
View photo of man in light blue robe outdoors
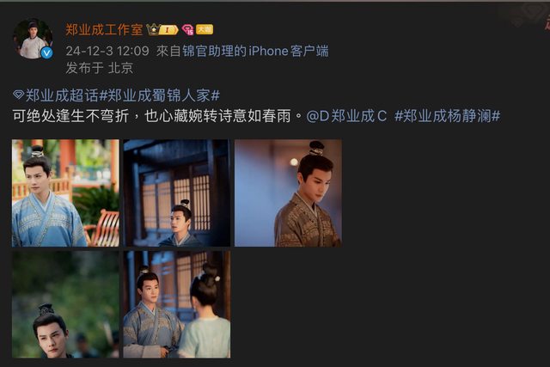coord(65,193)
